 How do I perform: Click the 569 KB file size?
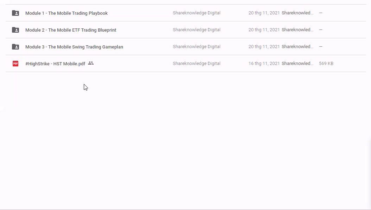326,64
